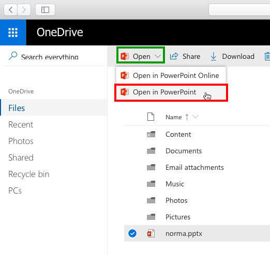
Task: Open the Music folder name
Action: tap(175, 184)
